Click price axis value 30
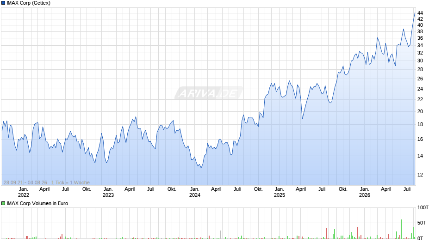The width and height of the screenshot is (435, 243). 420,61
